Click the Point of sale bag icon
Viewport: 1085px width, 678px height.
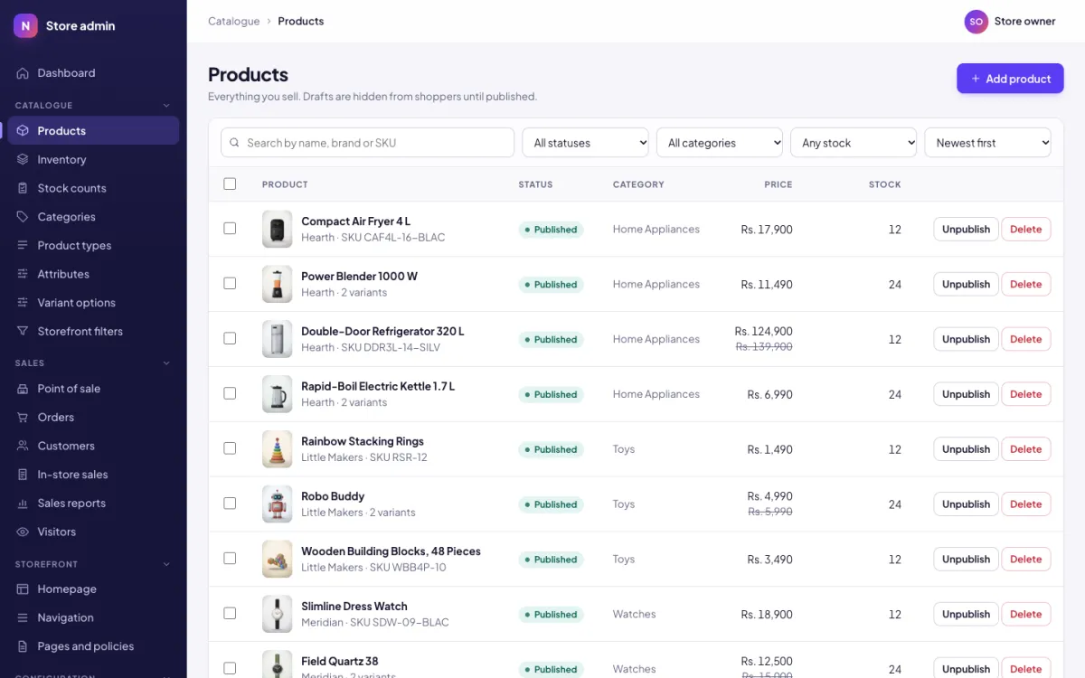click(x=23, y=389)
